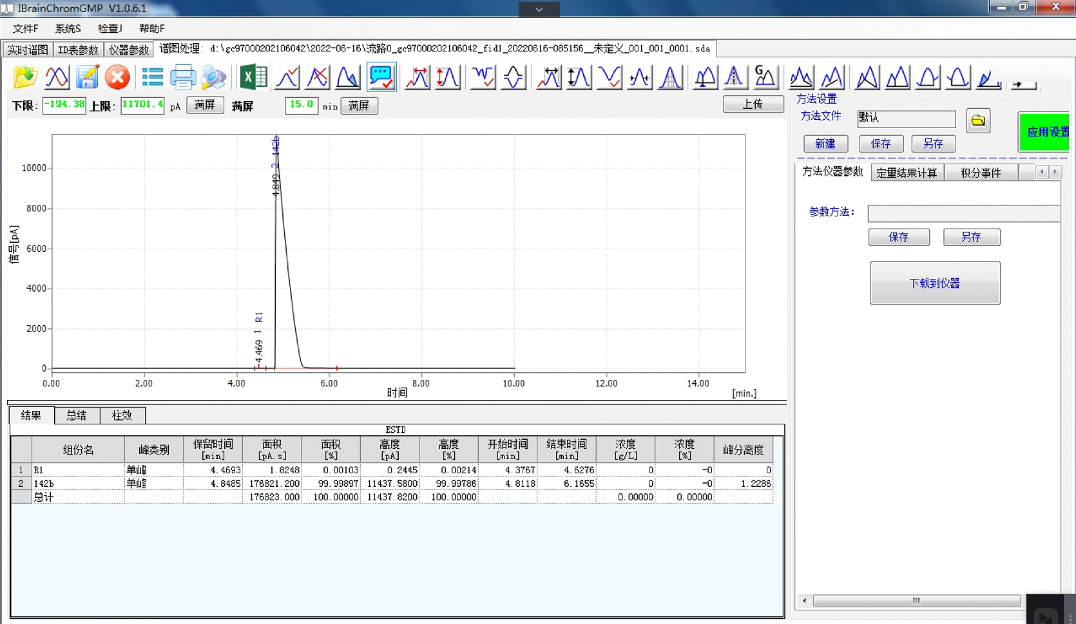Click the 下载到仪器 button

[934, 283]
